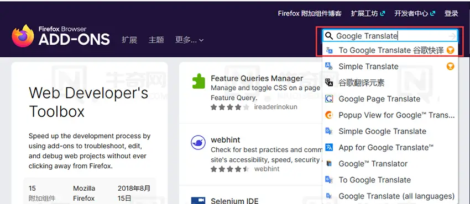This screenshot has width=470, height=204.
Task: Open the Feature Queries Manager title
Action: [x=257, y=78]
